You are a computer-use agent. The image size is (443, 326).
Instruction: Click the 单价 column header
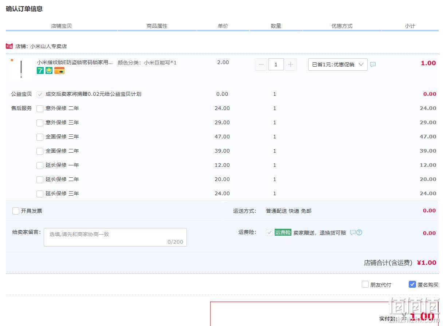[223, 26]
